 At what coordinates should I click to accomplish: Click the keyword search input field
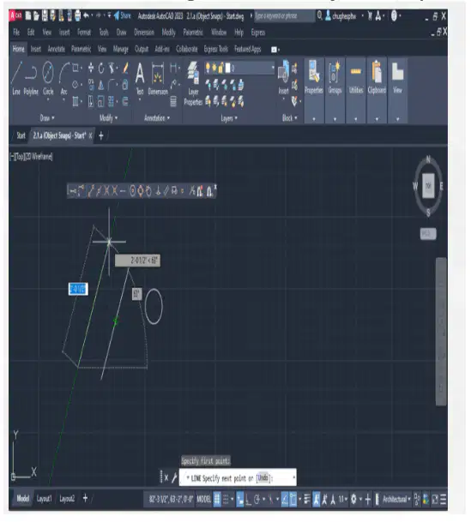click(285, 15)
